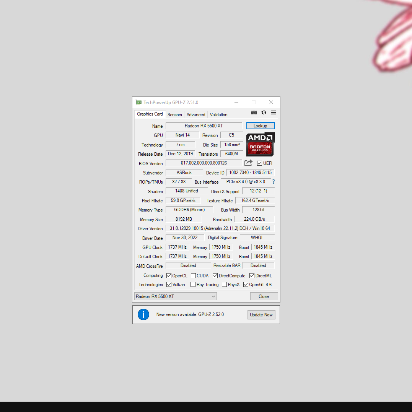
Task: Click the BIOS Version field value
Action: [204, 163]
